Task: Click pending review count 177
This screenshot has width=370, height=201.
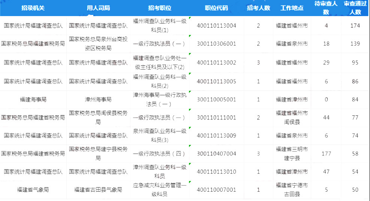Action: (x=326, y=154)
